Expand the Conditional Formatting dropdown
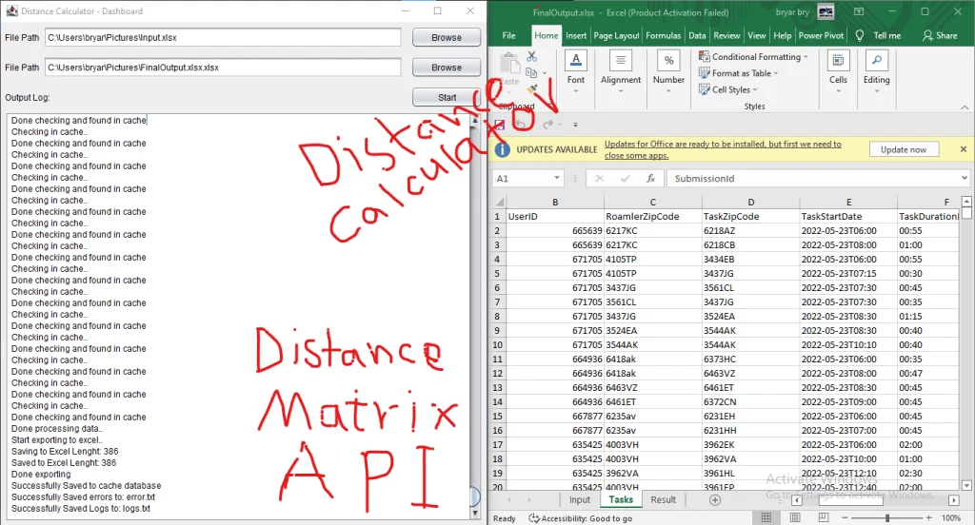Screen dimensions: 975x525 (x=806, y=56)
